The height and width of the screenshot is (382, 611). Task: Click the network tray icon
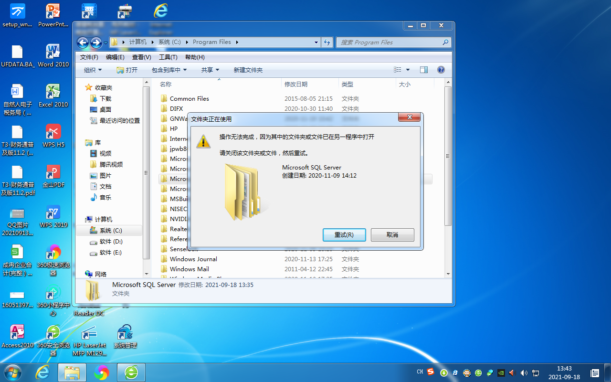point(536,372)
